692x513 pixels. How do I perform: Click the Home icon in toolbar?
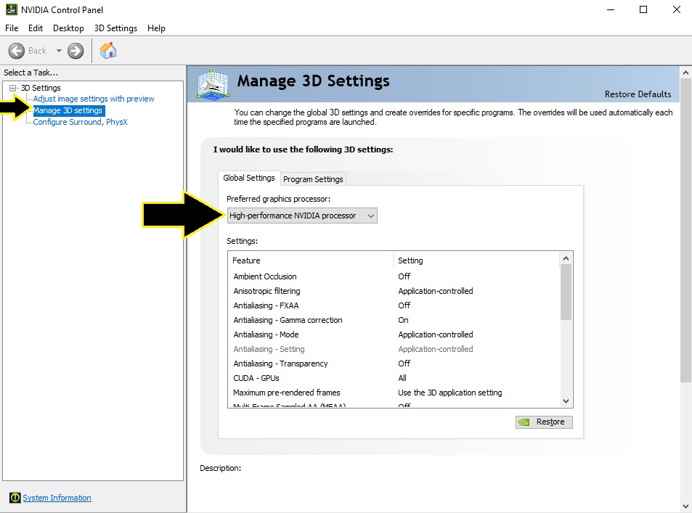108,50
